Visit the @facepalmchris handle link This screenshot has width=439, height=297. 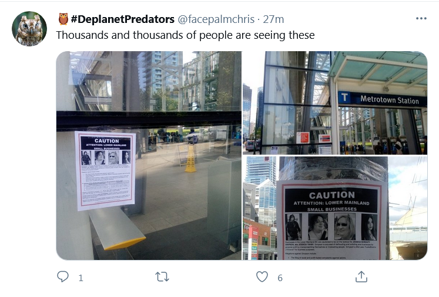[x=216, y=19]
